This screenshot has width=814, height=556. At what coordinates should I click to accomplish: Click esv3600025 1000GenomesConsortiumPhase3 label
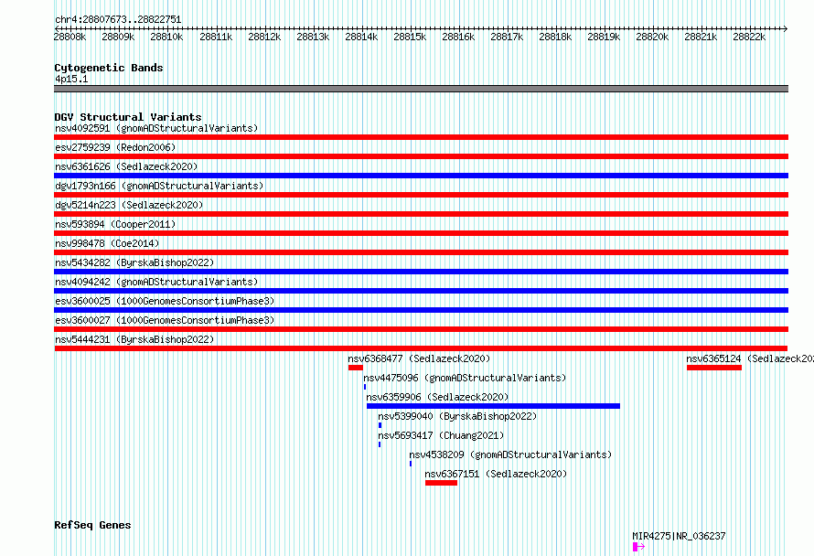pyautogui.click(x=165, y=301)
